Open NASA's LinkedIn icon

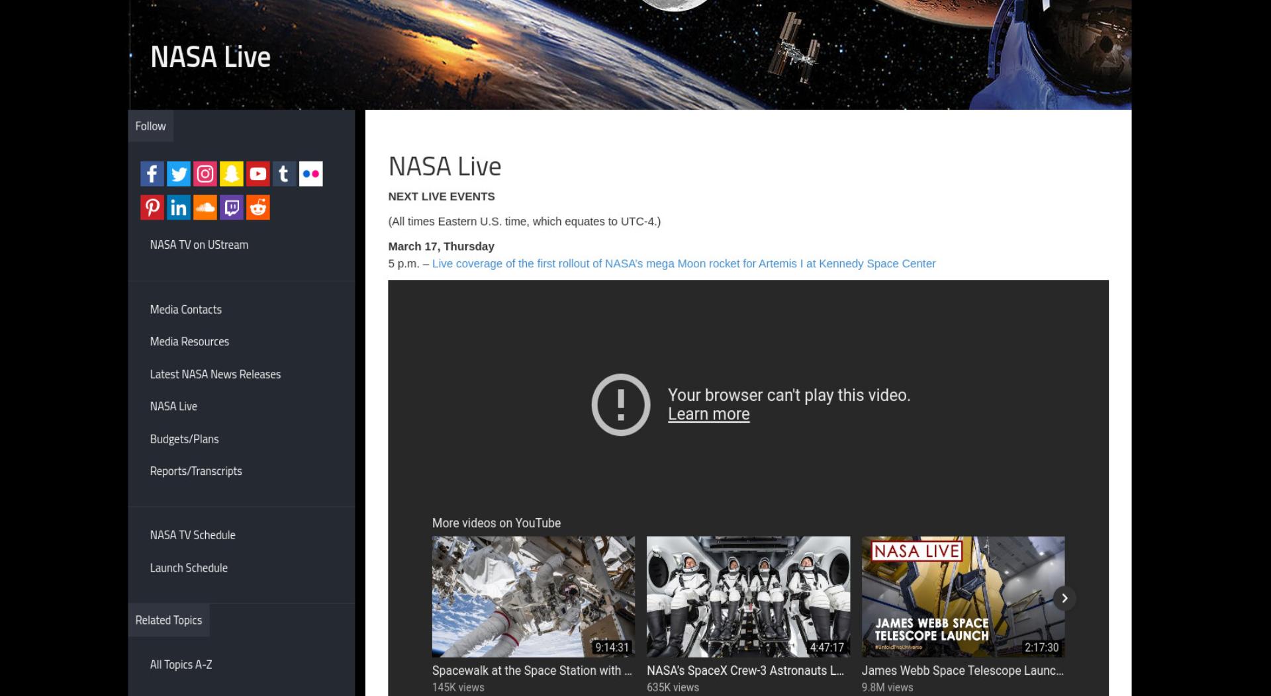[x=178, y=208]
